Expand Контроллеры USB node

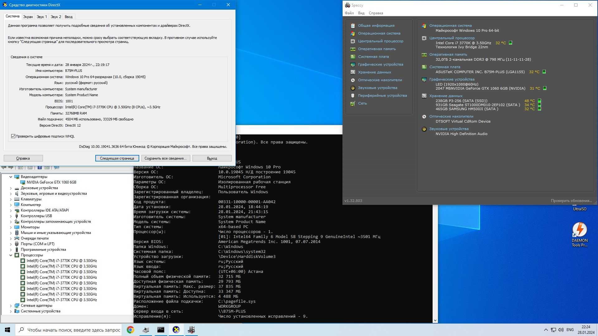click(x=11, y=216)
